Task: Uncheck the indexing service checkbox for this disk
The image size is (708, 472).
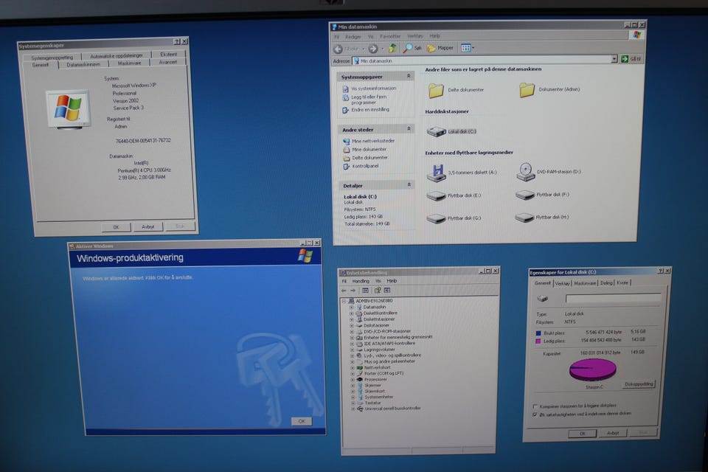Action: [535, 414]
